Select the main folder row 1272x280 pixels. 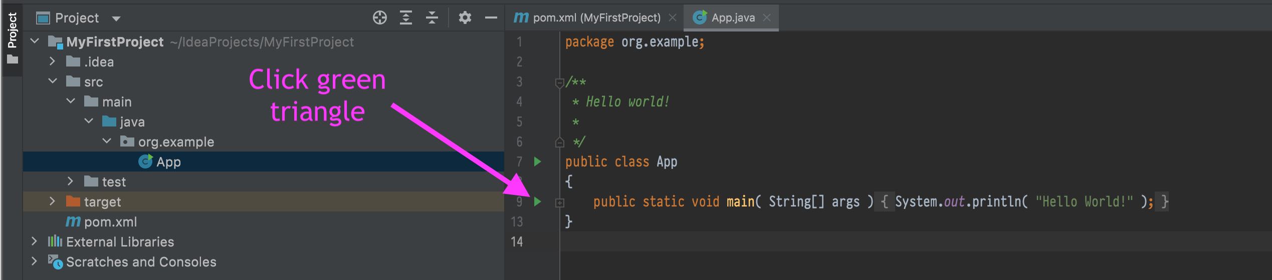(x=263, y=101)
